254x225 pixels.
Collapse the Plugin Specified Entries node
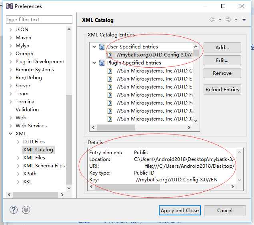tap(94, 62)
